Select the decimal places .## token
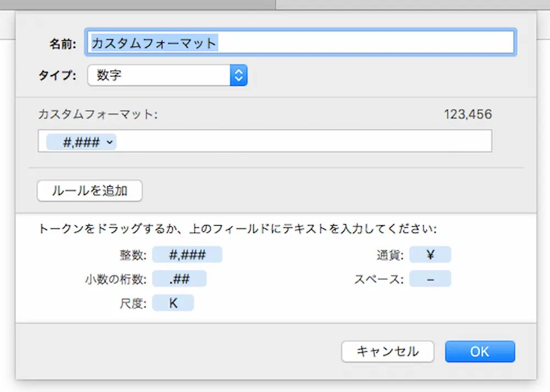The image size is (550, 392). (x=179, y=279)
